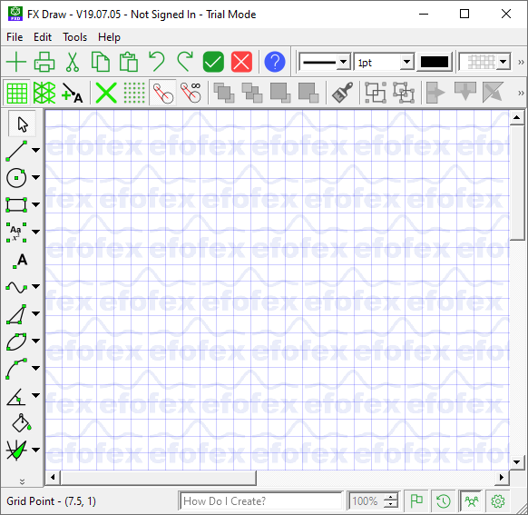
Task: Click the 100% zoom stepper up arrow
Action: 391,498
